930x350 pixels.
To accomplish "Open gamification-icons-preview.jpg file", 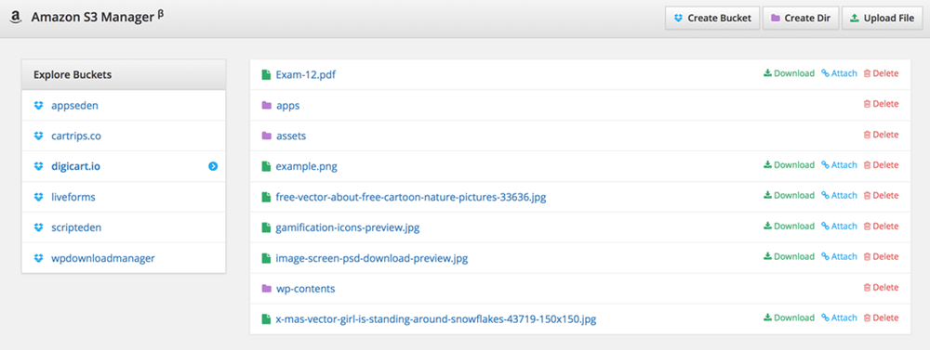I will [348, 227].
